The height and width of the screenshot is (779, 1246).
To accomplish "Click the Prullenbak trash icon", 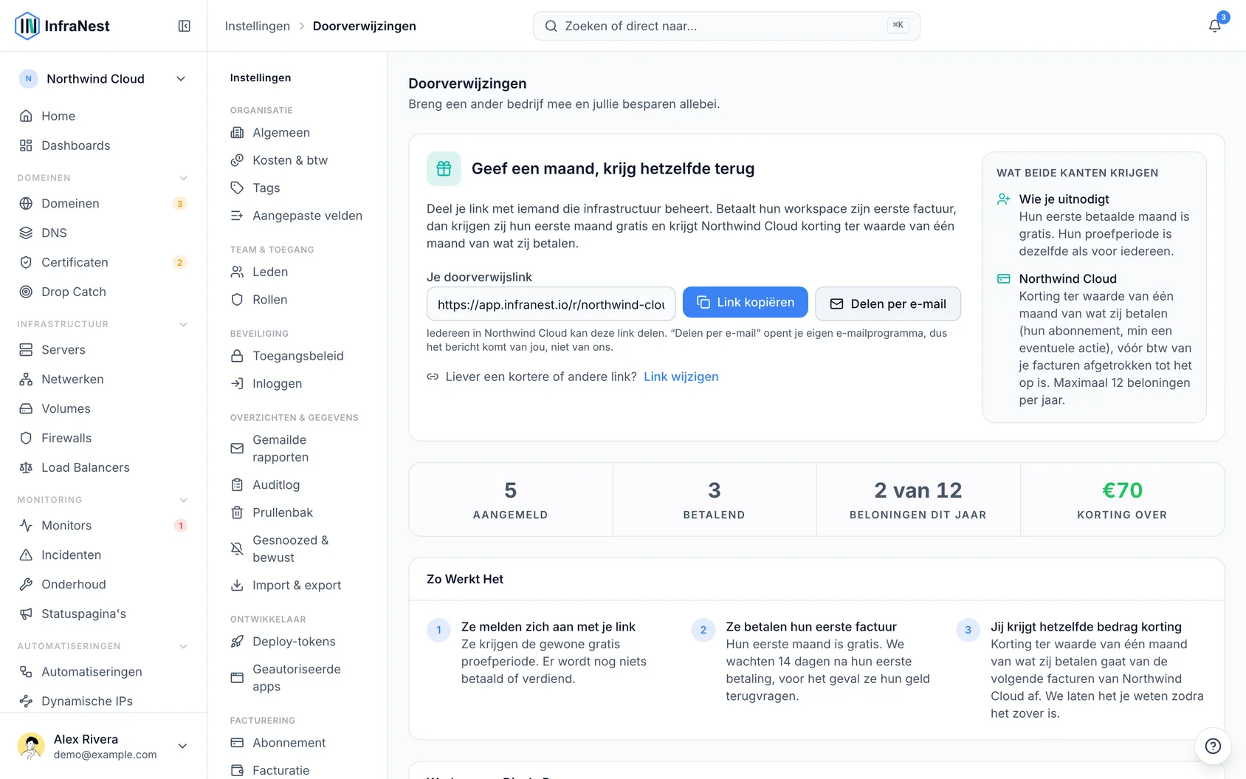I will pos(237,512).
